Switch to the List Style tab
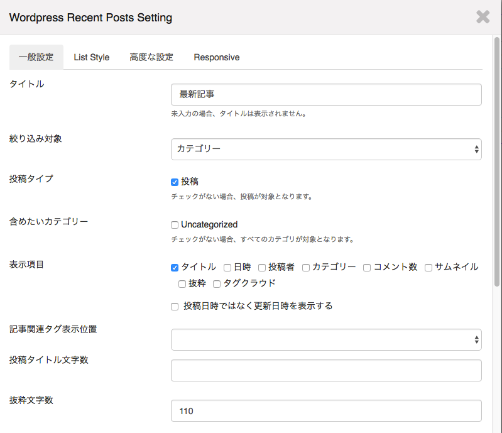Viewport: 502px width, 433px height. point(91,57)
